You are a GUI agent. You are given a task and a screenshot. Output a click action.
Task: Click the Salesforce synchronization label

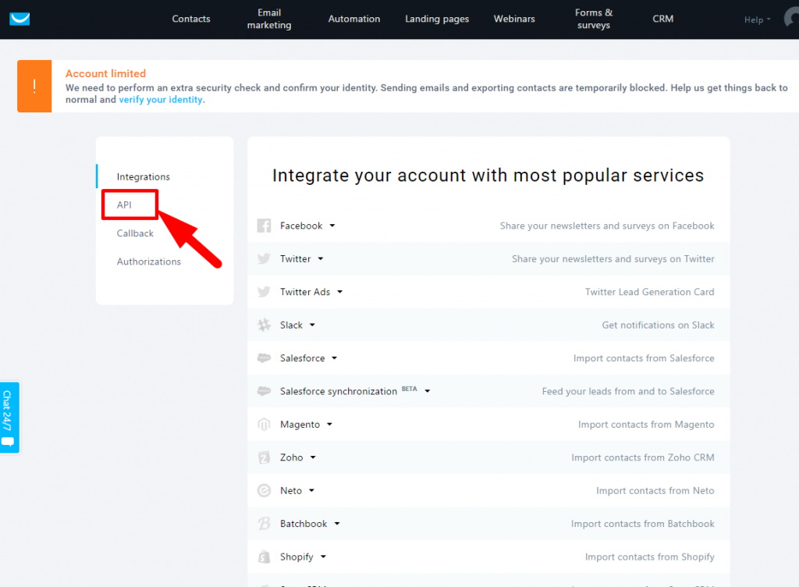339,391
